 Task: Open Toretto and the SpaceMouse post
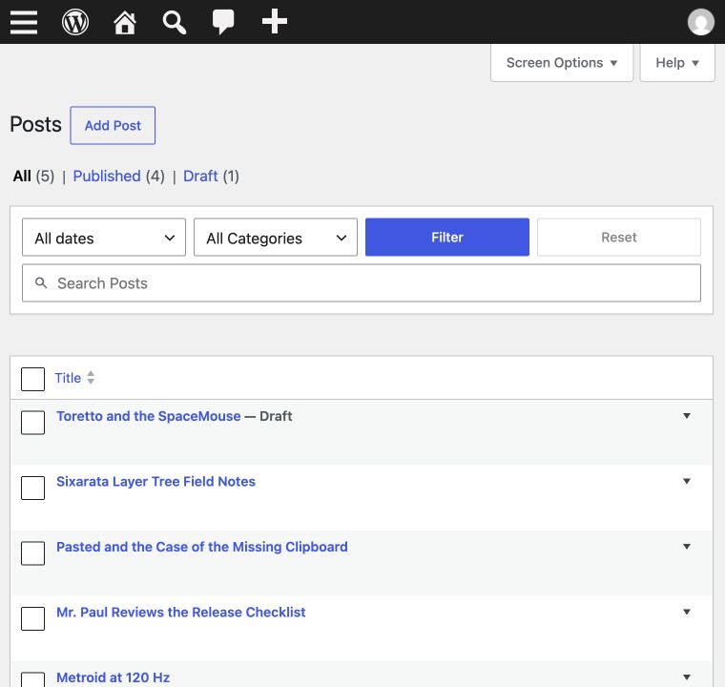click(149, 416)
